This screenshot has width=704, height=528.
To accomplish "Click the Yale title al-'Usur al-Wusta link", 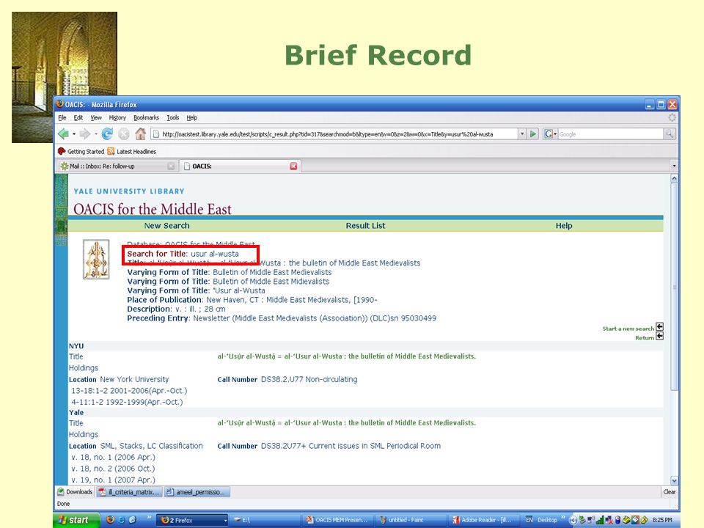I will pyautogui.click(x=347, y=423).
